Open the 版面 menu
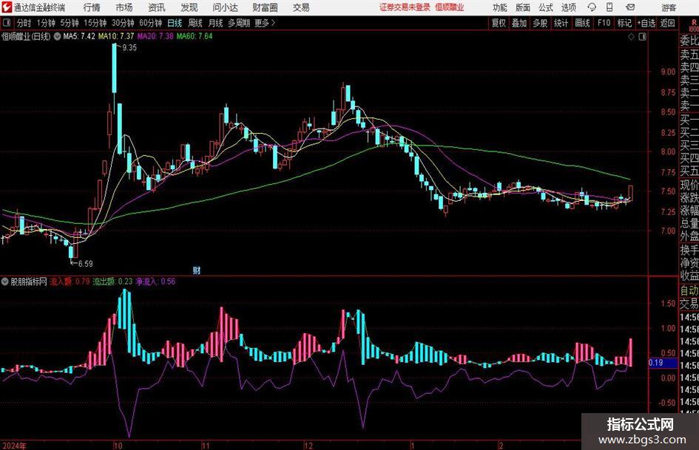 tap(522, 7)
